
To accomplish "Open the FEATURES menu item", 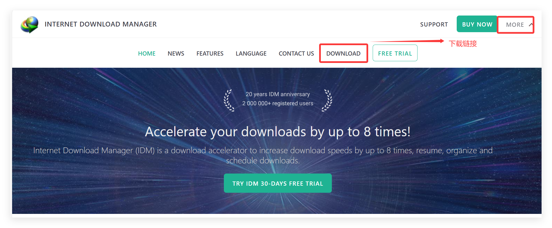I will point(210,53).
